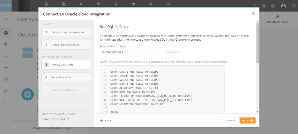Toggle the hamburger menu in left sidebar
The height and width of the screenshot is (134, 298).
tap(6, 19)
